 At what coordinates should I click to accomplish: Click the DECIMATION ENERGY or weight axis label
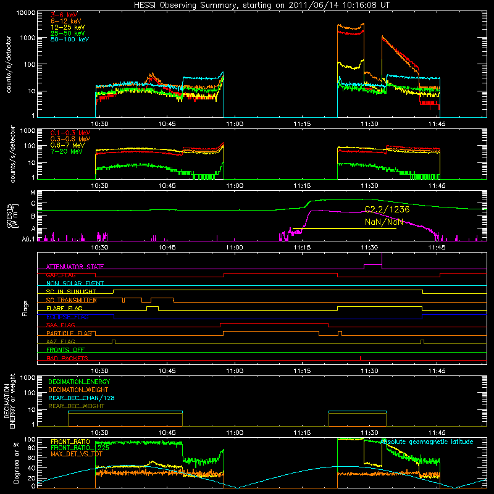[x=9, y=401]
